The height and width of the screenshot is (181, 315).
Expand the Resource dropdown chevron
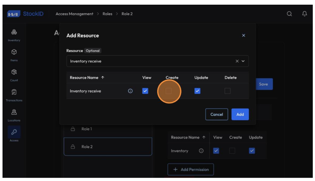[x=243, y=61]
